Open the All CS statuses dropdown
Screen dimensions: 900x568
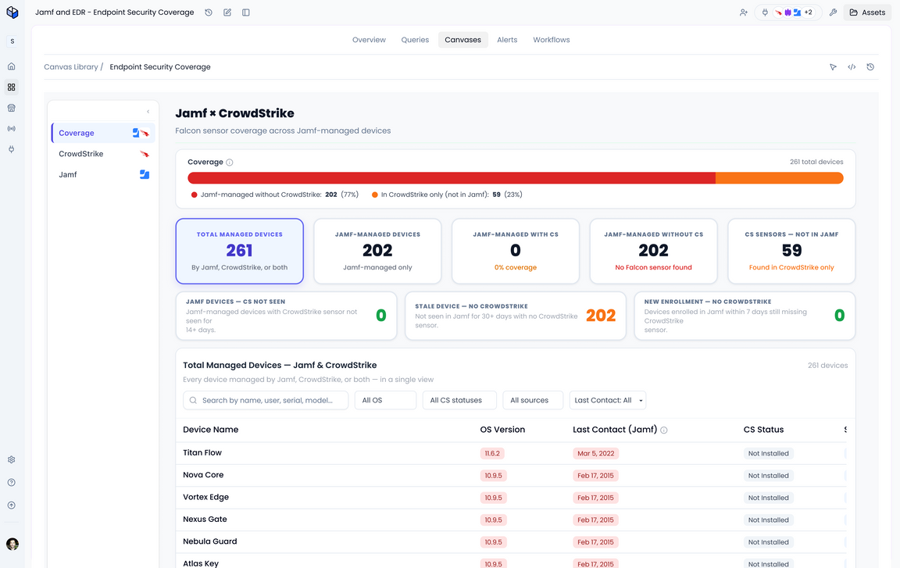[459, 400]
